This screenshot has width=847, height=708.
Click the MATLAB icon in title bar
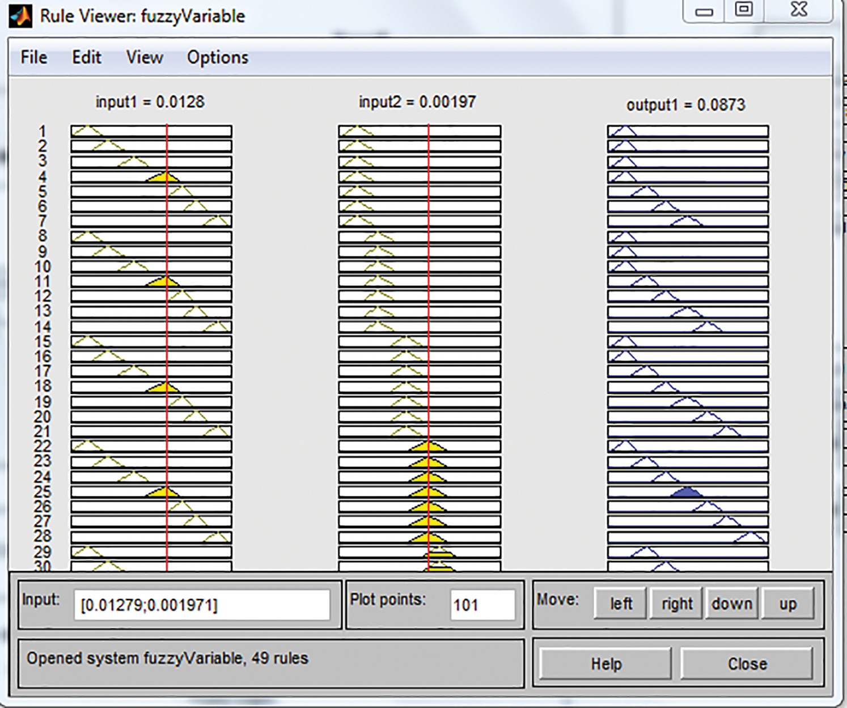(x=20, y=16)
